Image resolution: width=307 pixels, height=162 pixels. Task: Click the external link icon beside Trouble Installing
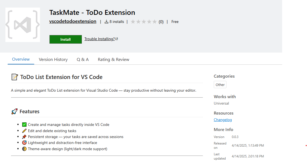(x=117, y=39)
